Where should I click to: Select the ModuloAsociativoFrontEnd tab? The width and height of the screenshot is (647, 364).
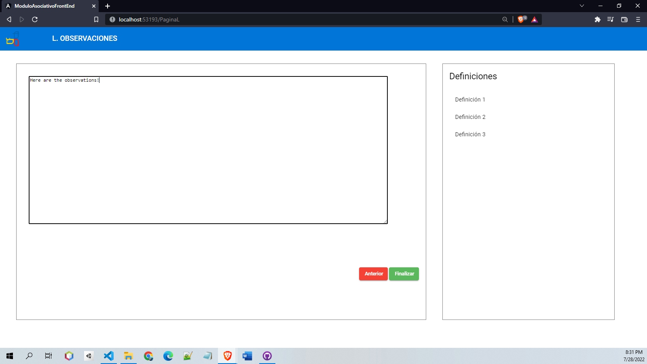click(49, 6)
